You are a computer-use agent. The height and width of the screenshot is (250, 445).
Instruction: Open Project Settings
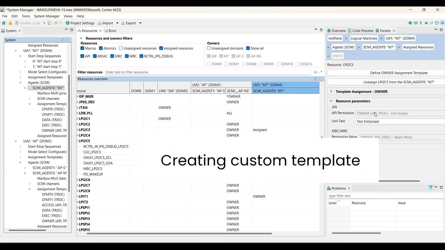click(80, 23)
